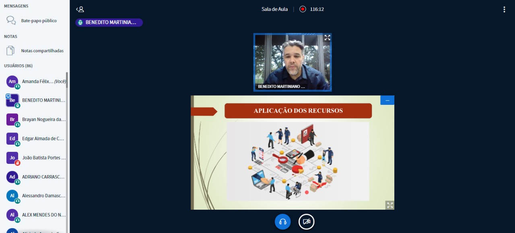Viewport: 515px width, 233px height.
Task: Click the Jo avatar with muted mic
Action: (12, 158)
